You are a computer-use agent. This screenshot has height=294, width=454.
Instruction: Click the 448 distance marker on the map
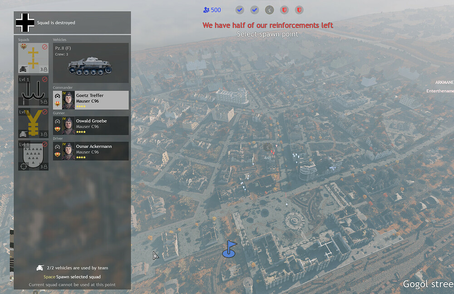point(267,158)
